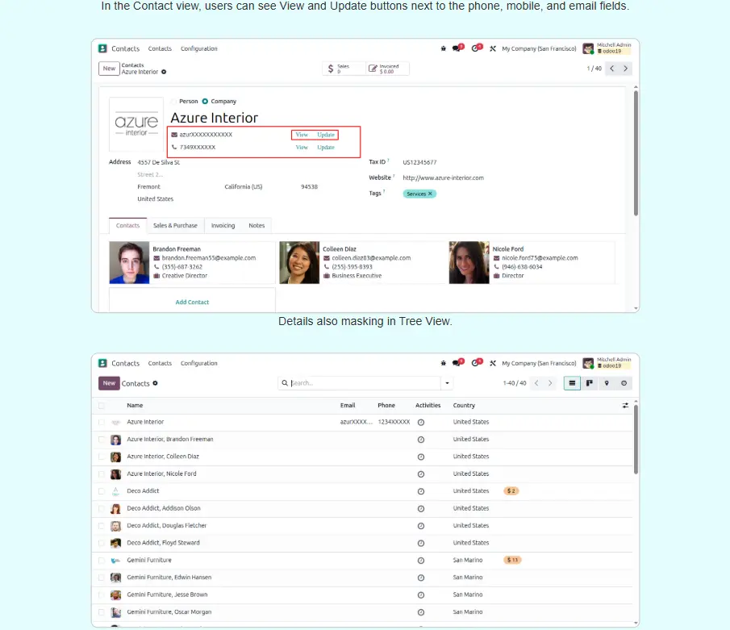Remove the Services tag
The width and height of the screenshot is (730, 630).
(x=431, y=194)
